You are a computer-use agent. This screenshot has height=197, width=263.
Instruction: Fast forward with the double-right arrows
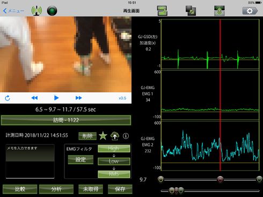pyautogui.click(x=79, y=98)
